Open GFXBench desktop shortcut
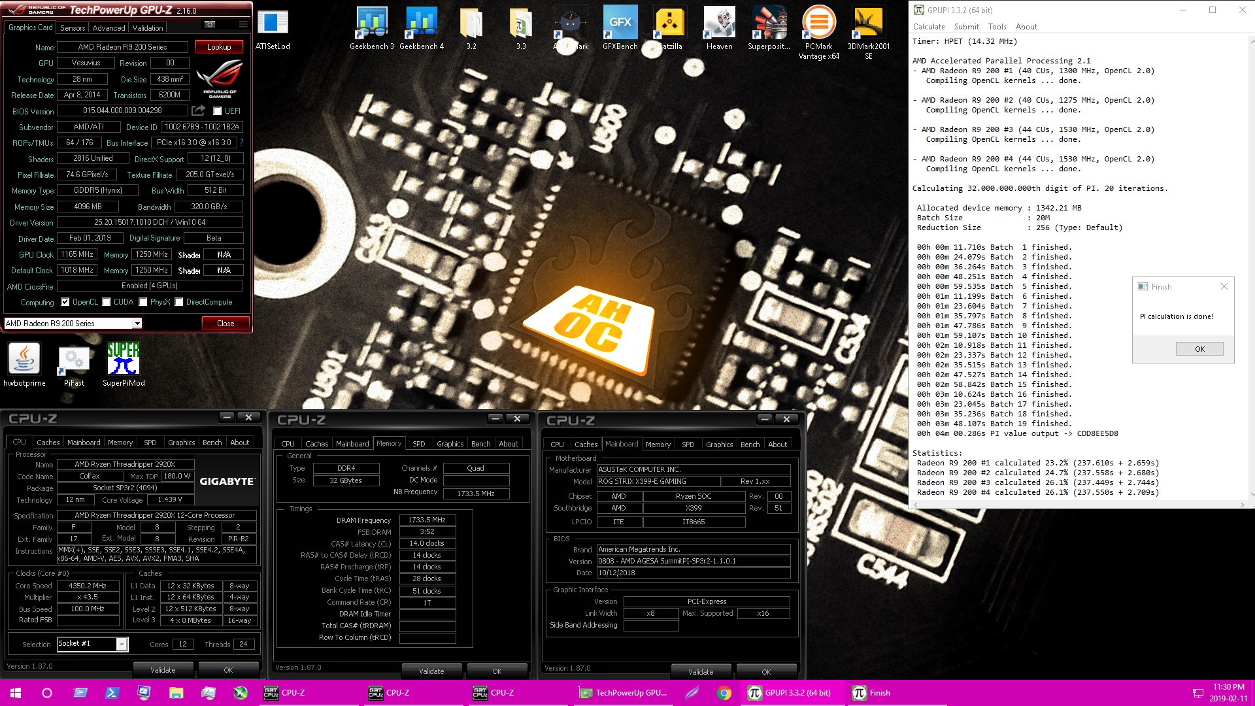 pyautogui.click(x=620, y=29)
